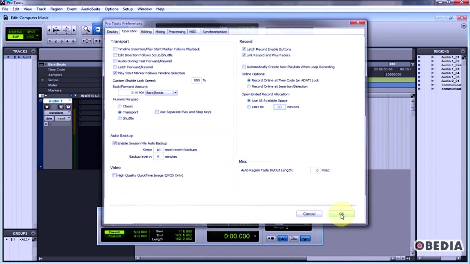This screenshot has height=264, width=470.
Task: Toggle the blue MIDI merge transport icon
Action: (283, 238)
